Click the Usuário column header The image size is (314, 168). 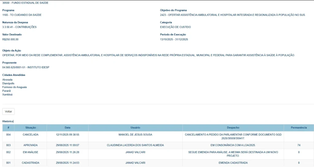pos(135,128)
